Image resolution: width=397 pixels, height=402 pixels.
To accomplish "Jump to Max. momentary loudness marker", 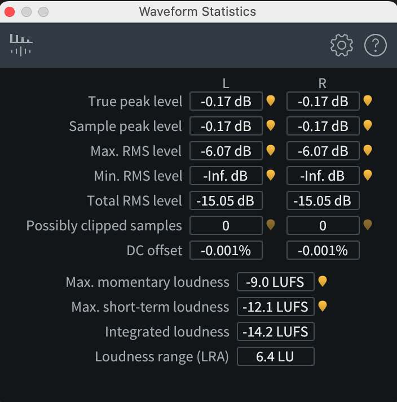I will pos(323,281).
